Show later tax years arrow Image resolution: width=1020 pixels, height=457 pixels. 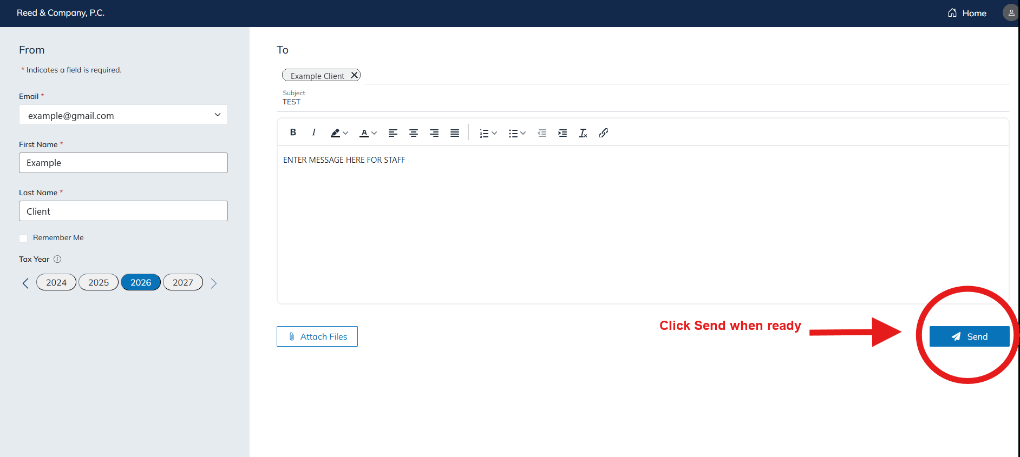pos(214,283)
